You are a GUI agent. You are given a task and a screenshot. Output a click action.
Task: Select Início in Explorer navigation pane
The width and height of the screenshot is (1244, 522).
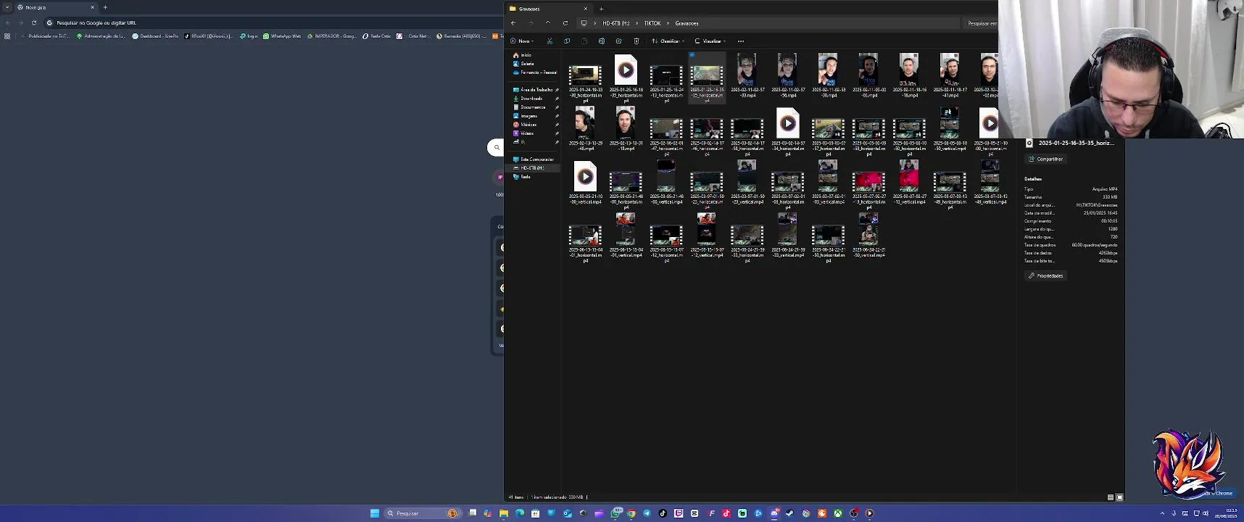click(523, 55)
